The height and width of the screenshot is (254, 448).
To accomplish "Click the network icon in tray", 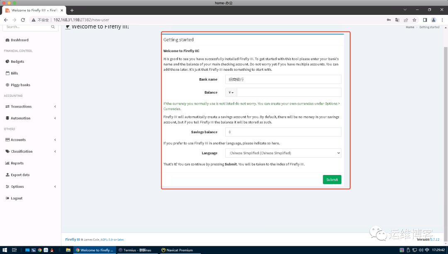I will click(414, 250).
